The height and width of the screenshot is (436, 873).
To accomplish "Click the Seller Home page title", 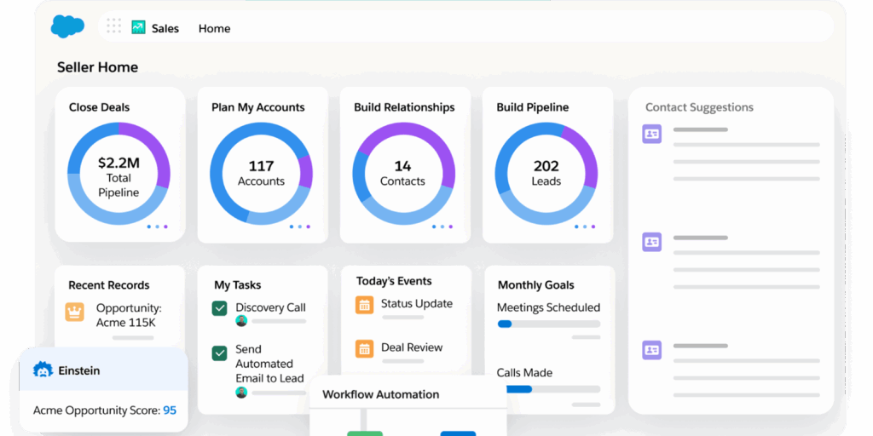I will pos(97,67).
